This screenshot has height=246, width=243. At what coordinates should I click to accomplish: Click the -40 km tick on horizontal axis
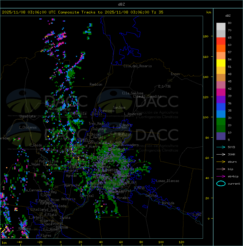(x=19, y=242)
